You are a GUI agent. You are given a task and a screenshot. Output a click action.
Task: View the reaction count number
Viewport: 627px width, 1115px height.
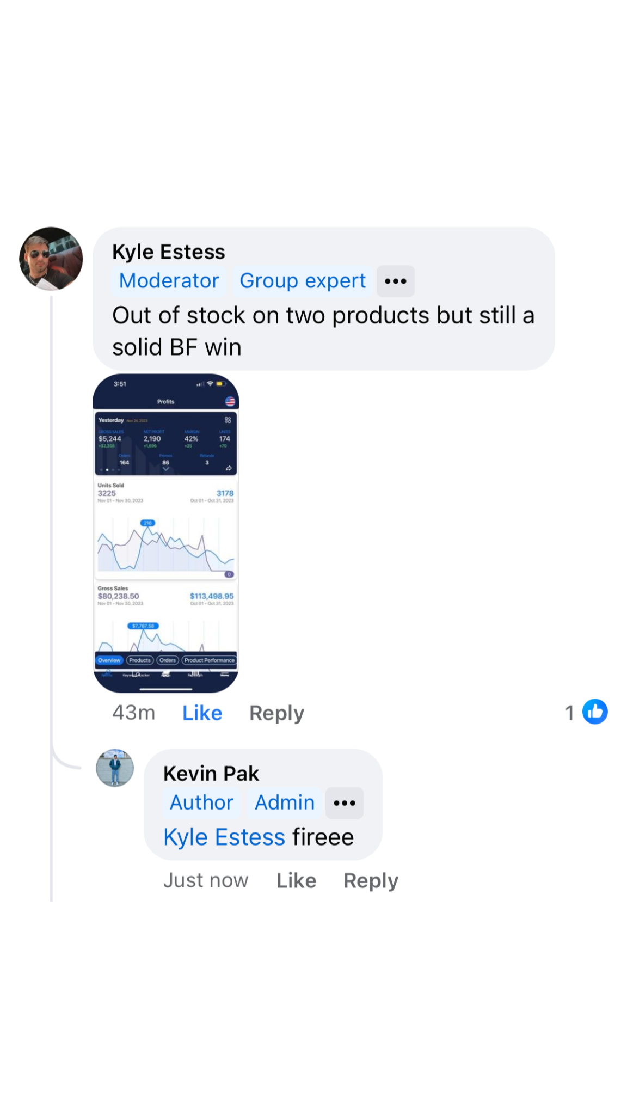point(570,713)
